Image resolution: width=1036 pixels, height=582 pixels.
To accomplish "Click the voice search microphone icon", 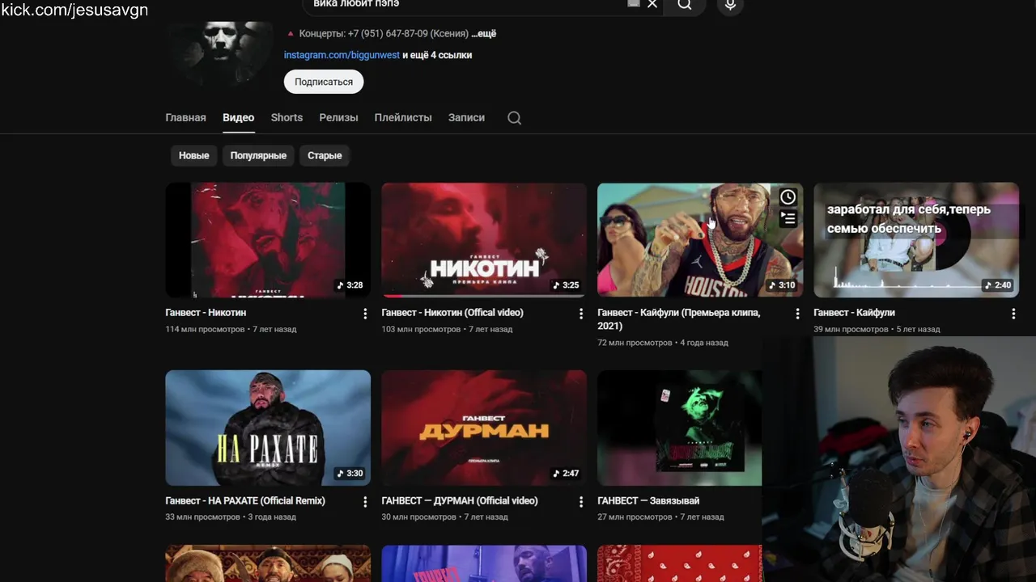I will click(730, 5).
